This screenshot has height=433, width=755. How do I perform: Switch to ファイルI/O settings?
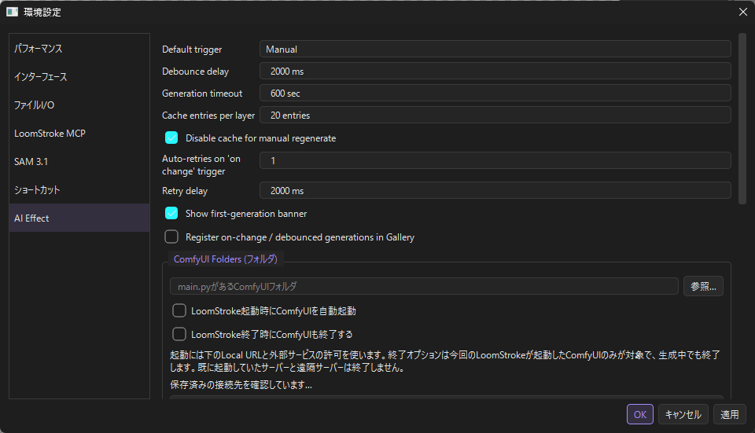click(79, 105)
